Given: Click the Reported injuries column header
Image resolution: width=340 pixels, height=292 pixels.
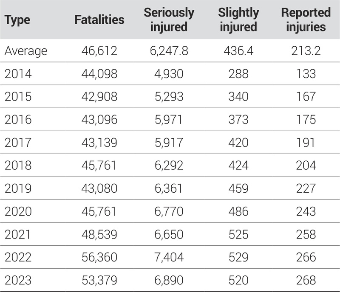Looking at the screenshot, I should pos(303,20).
